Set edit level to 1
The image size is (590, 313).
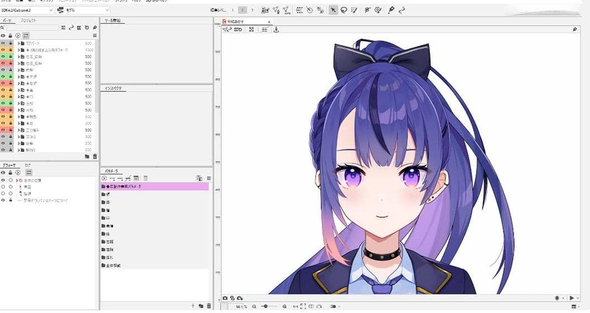[233, 10]
